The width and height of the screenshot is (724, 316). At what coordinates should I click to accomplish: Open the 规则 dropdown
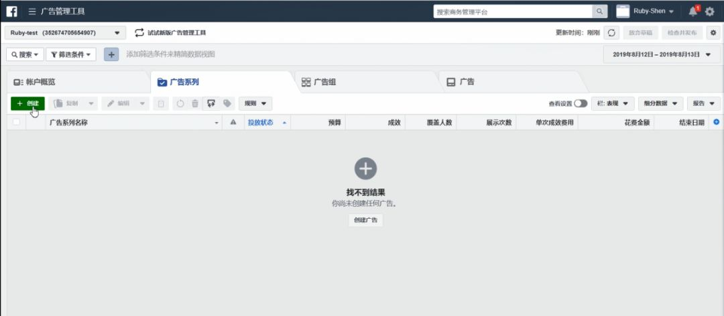255,103
